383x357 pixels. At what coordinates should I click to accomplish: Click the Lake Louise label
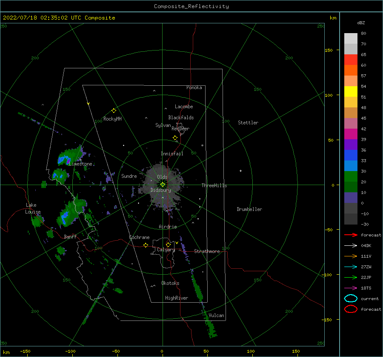(x=33, y=208)
